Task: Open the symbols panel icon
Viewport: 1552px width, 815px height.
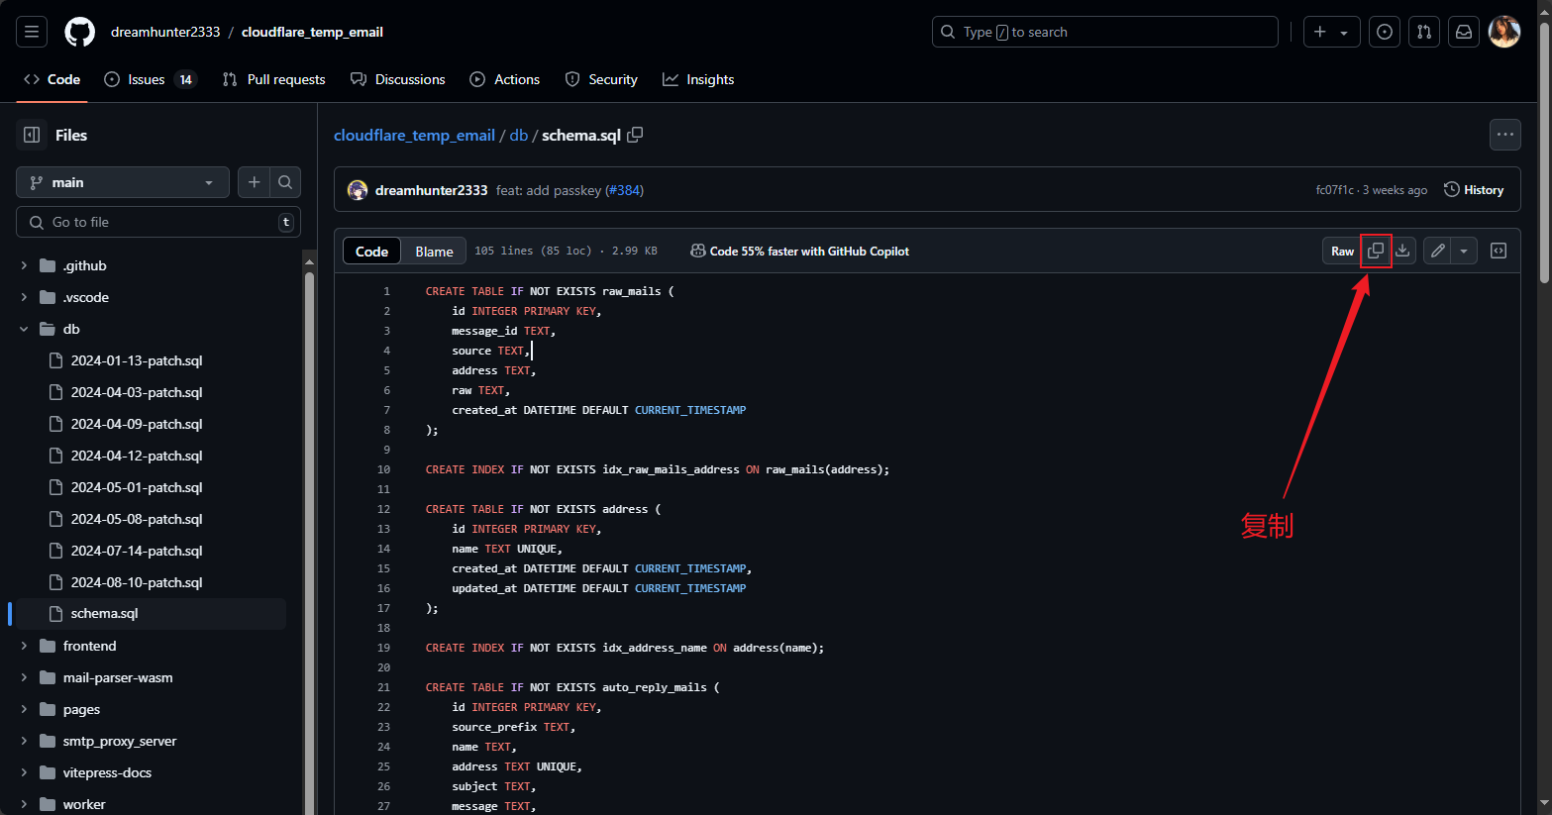Action: 1499,252
